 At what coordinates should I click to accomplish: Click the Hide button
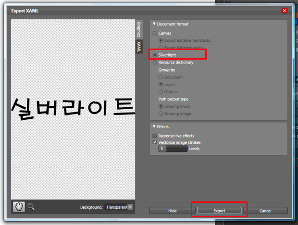click(x=173, y=211)
